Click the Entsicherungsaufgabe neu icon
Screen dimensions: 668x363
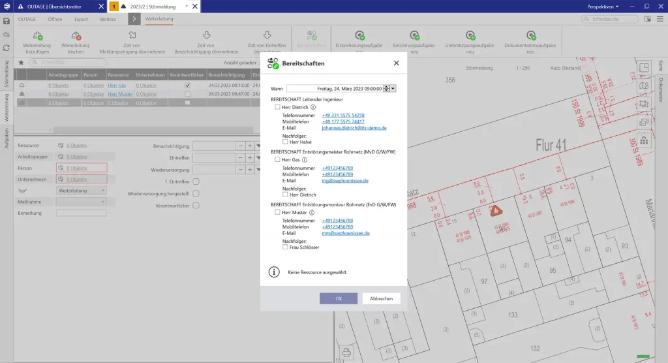pyautogui.click(x=359, y=35)
